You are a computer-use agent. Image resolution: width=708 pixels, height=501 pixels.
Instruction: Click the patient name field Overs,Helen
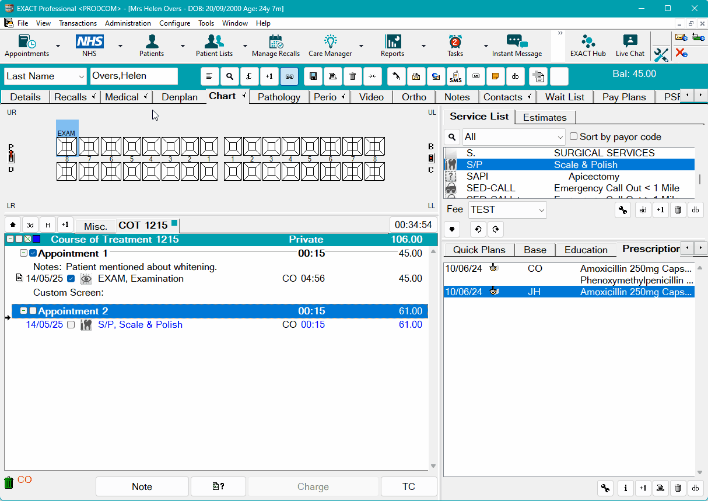(x=134, y=76)
